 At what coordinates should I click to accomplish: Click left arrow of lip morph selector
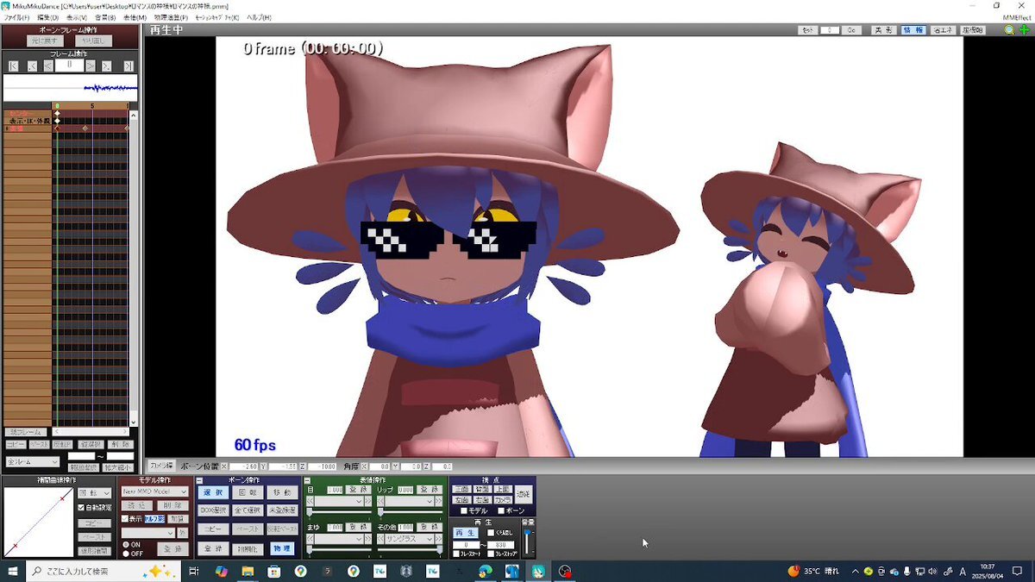[379, 502]
